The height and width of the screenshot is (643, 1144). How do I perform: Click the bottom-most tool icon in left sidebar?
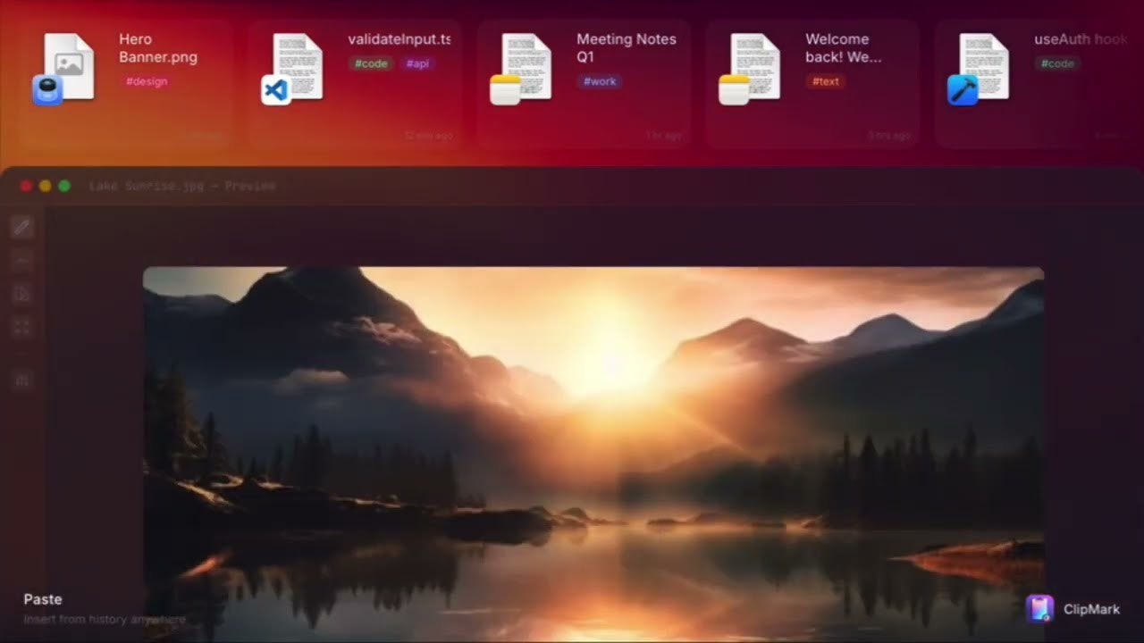22,380
